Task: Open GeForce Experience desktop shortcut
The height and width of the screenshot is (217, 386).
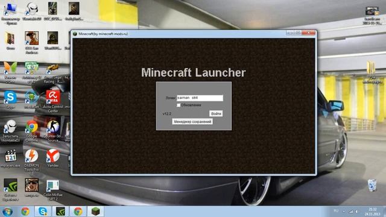Action: (10, 190)
